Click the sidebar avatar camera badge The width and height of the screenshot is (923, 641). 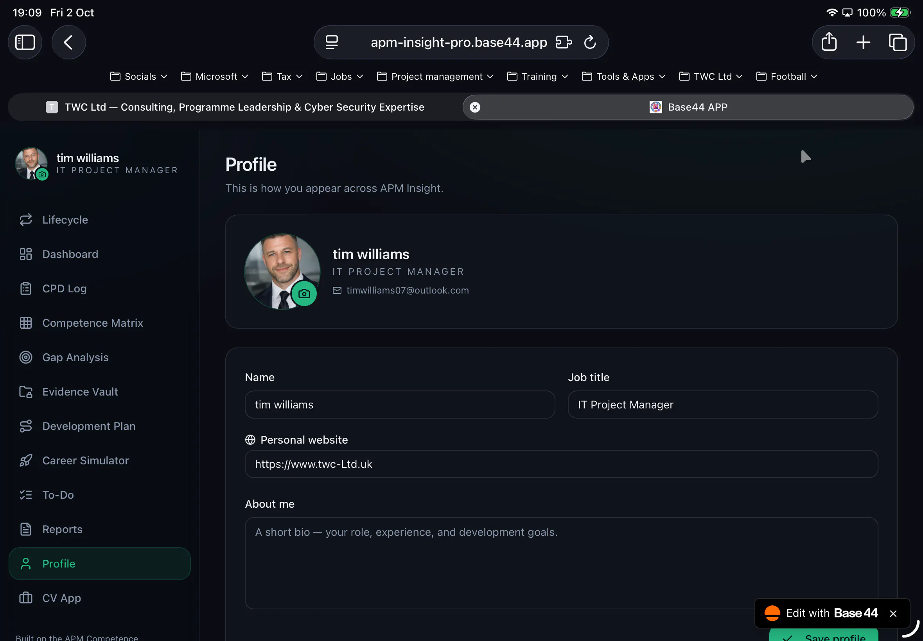[x=42, y=174]
